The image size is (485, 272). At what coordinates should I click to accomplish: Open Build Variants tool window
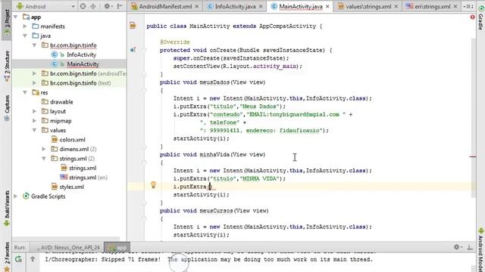7,209
